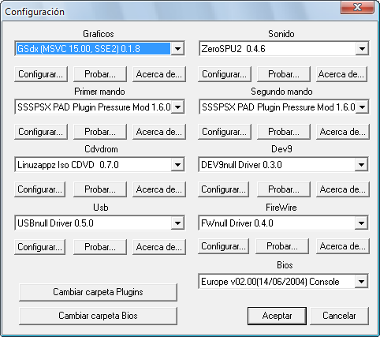Click Probar under Cdvdrom
The image size is (380, 337).
[x=100, y=189]
